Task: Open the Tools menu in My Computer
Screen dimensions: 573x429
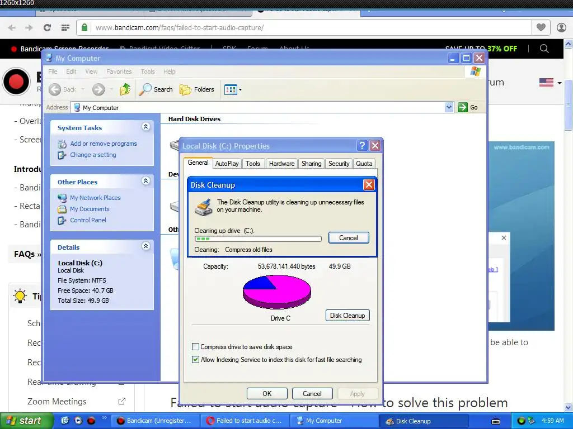Action: 148,71
